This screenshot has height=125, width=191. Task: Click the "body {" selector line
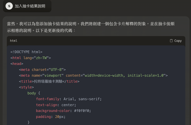tap(34, 93)
